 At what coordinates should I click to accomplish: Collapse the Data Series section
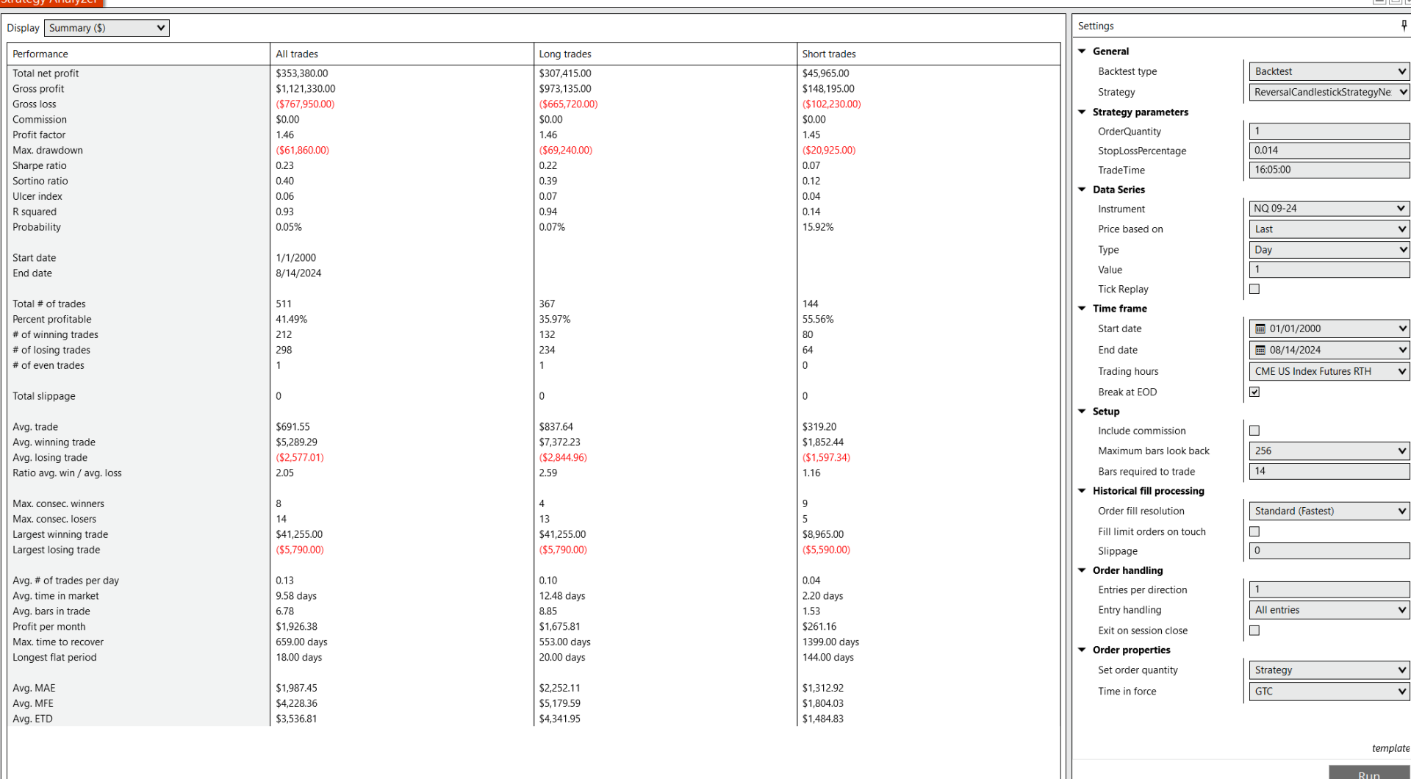[x=1082, y=190]
